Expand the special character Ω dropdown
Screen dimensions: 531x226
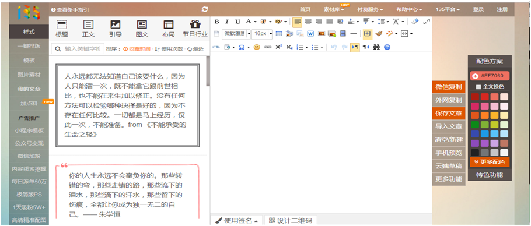[x=249, y=47]
